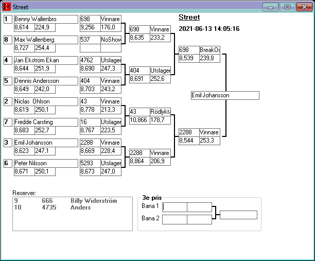This screenshot has height=261, width=315.
Task: Click the Benny Wallenbro name field
Action: coord(45,19)
